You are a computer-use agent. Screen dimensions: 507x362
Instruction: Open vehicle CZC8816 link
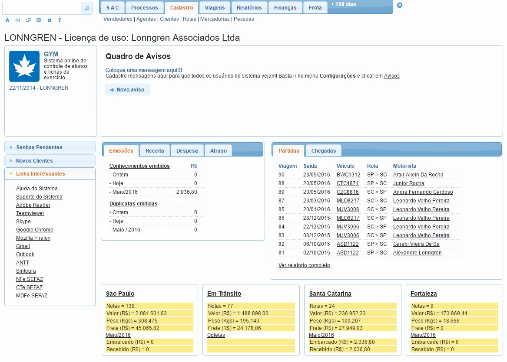click(348, 192)
